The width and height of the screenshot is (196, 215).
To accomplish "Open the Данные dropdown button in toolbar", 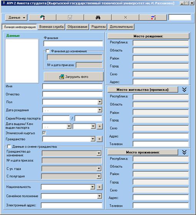I will [16, 18].
